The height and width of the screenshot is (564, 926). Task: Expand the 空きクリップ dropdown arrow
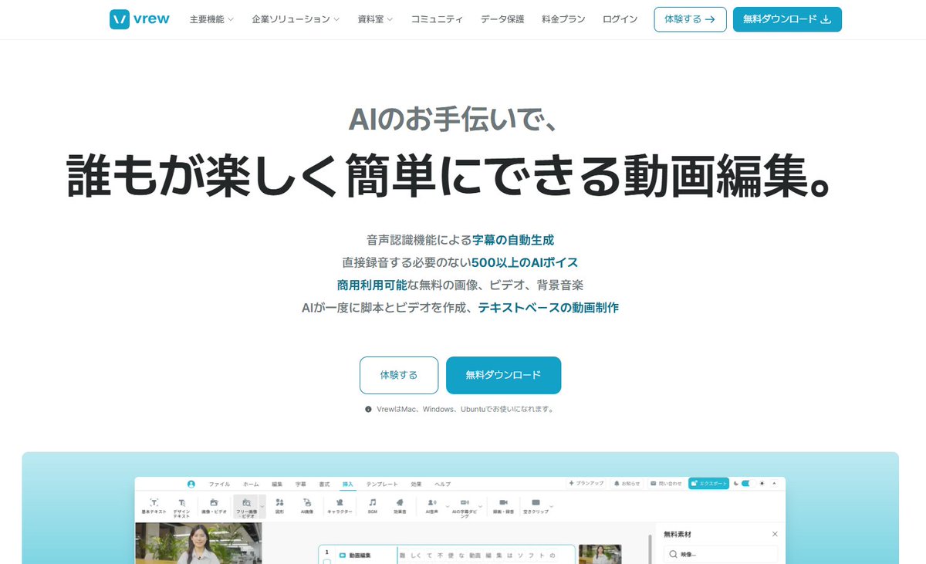pos(552,506)
